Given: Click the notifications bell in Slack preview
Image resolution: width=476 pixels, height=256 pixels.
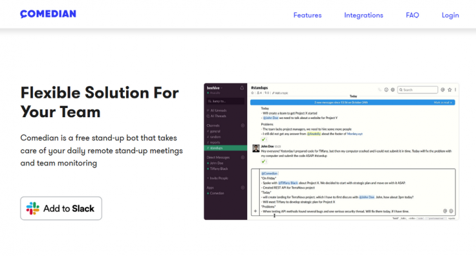Looking at the screenshot, I should 242,87.
